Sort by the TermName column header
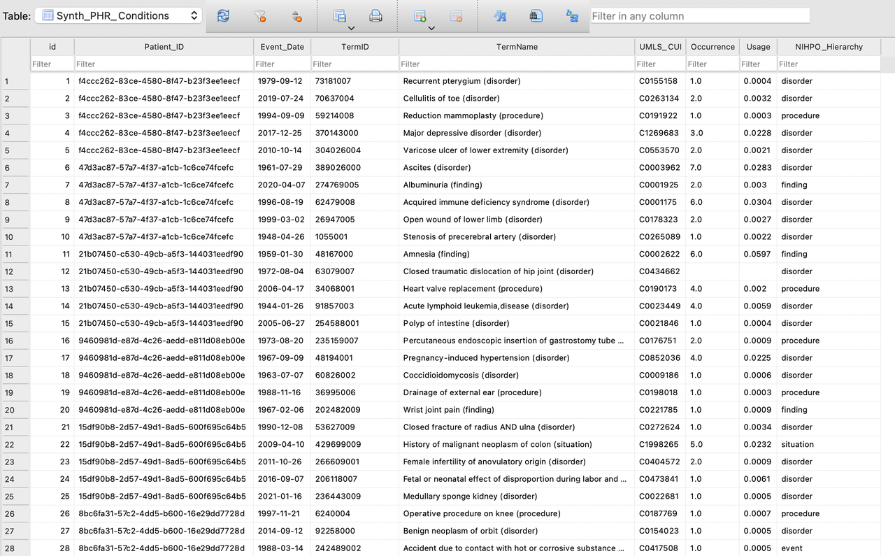Screen dimensions: 895x556 (517, 47)
